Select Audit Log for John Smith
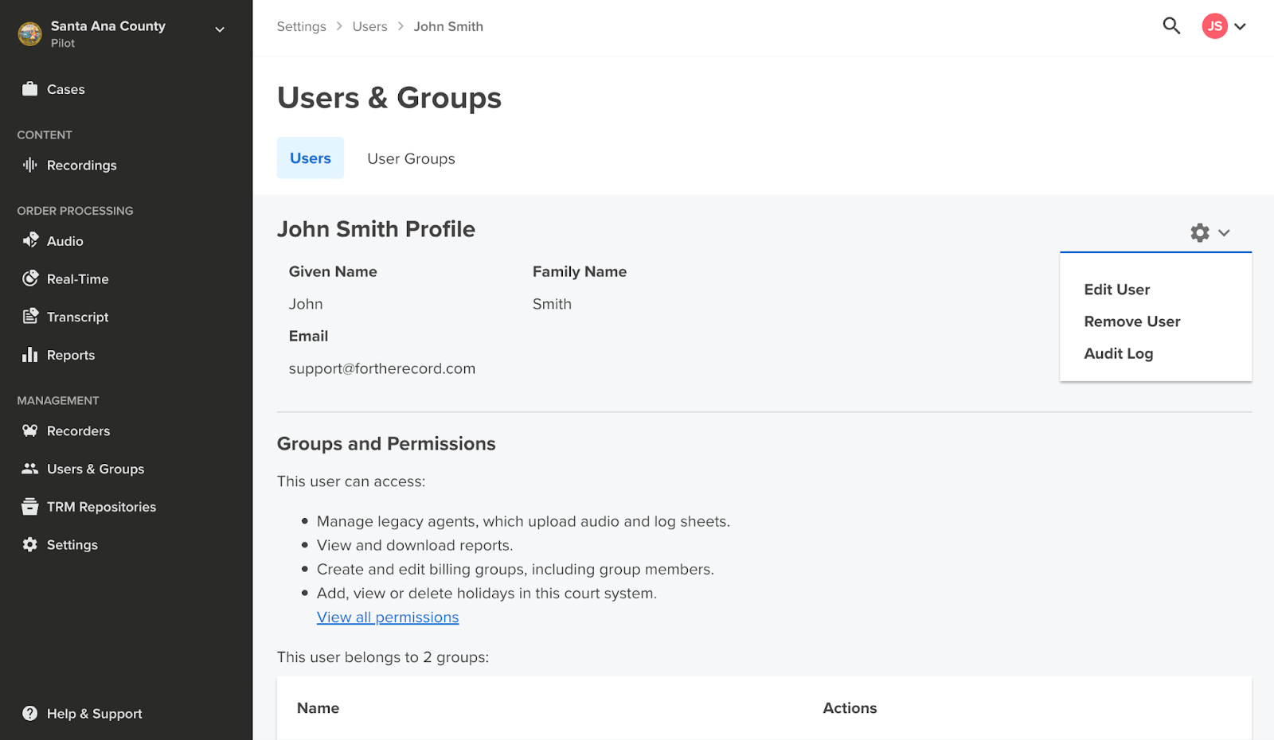The height and width of the screenshot is (740, 1274). [x=1119, y=353]
